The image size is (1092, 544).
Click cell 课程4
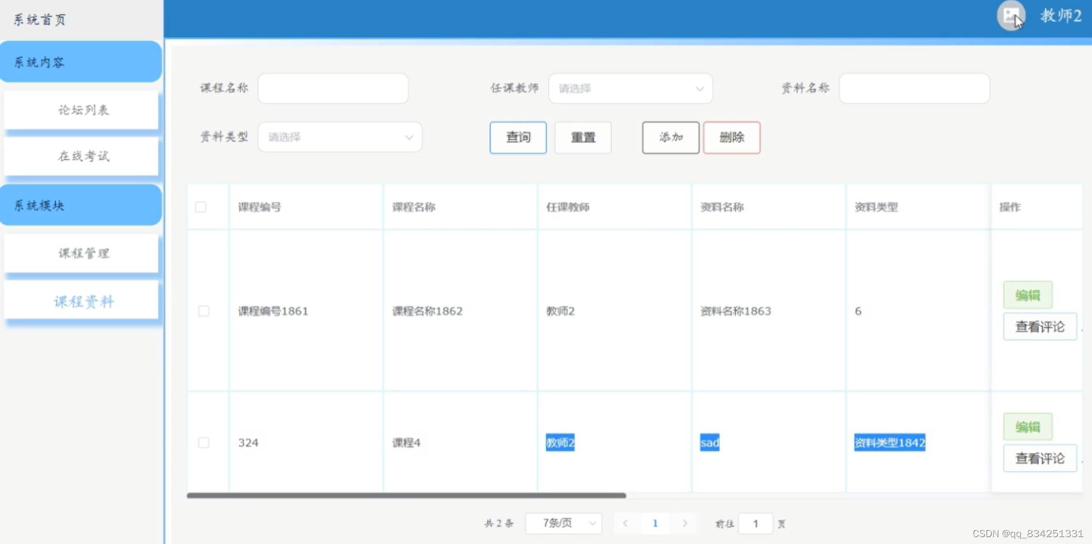click(x=406, y=443)
